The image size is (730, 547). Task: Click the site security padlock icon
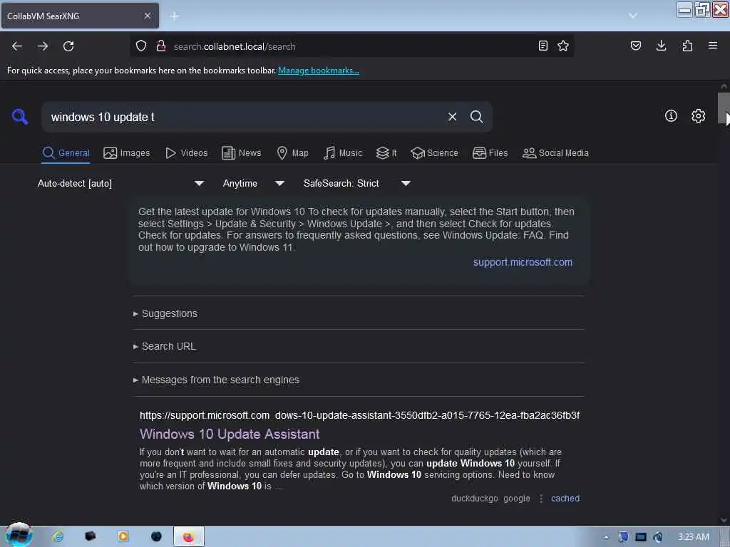161,46
